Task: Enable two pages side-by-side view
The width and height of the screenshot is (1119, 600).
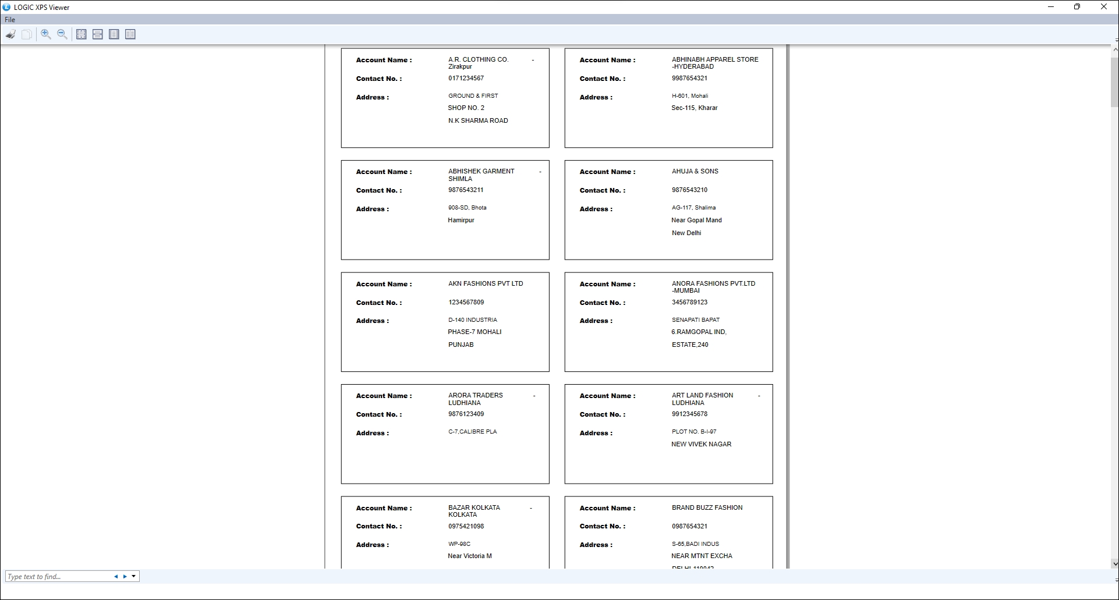Action: [x=130, y=34]
